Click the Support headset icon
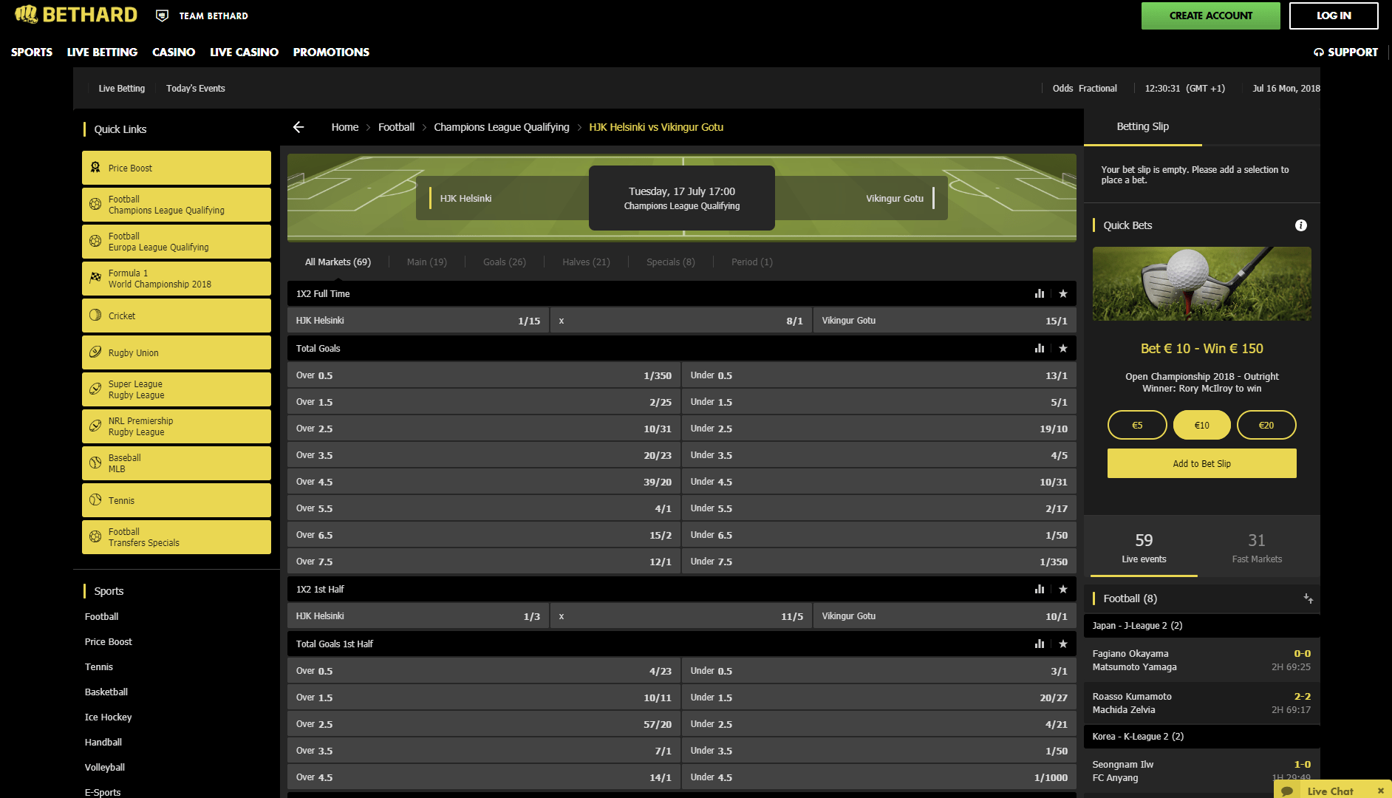1392x798 pixels. pos(1319,52)
